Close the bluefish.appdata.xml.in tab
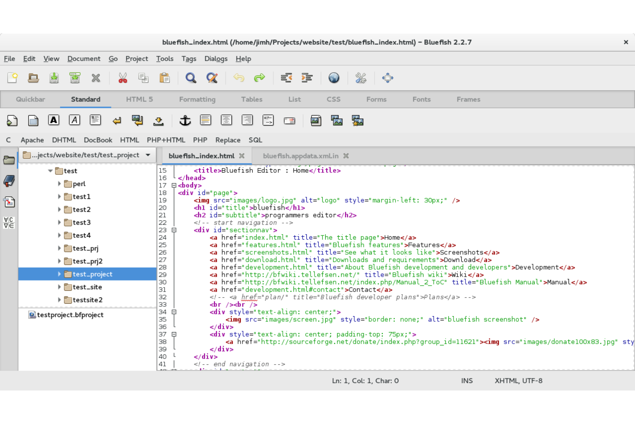635x424 pixels. (346, 156)
